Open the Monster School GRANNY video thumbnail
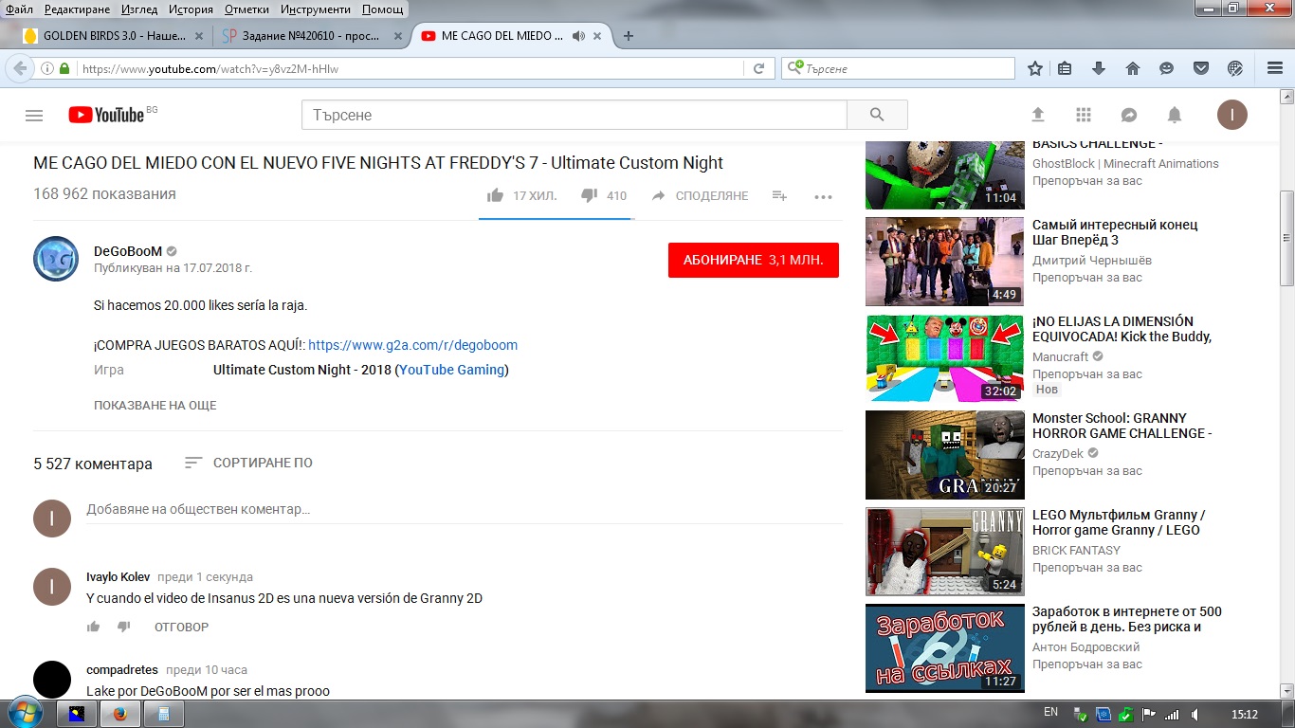 (945, 455)
